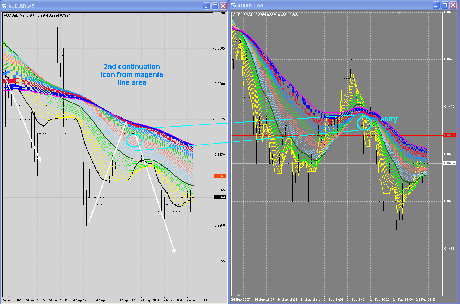This screenshot has height=304, width=460.
Task: Click '24 Sep 19:03' on the M1 time axis
Action: pos(334,300)
